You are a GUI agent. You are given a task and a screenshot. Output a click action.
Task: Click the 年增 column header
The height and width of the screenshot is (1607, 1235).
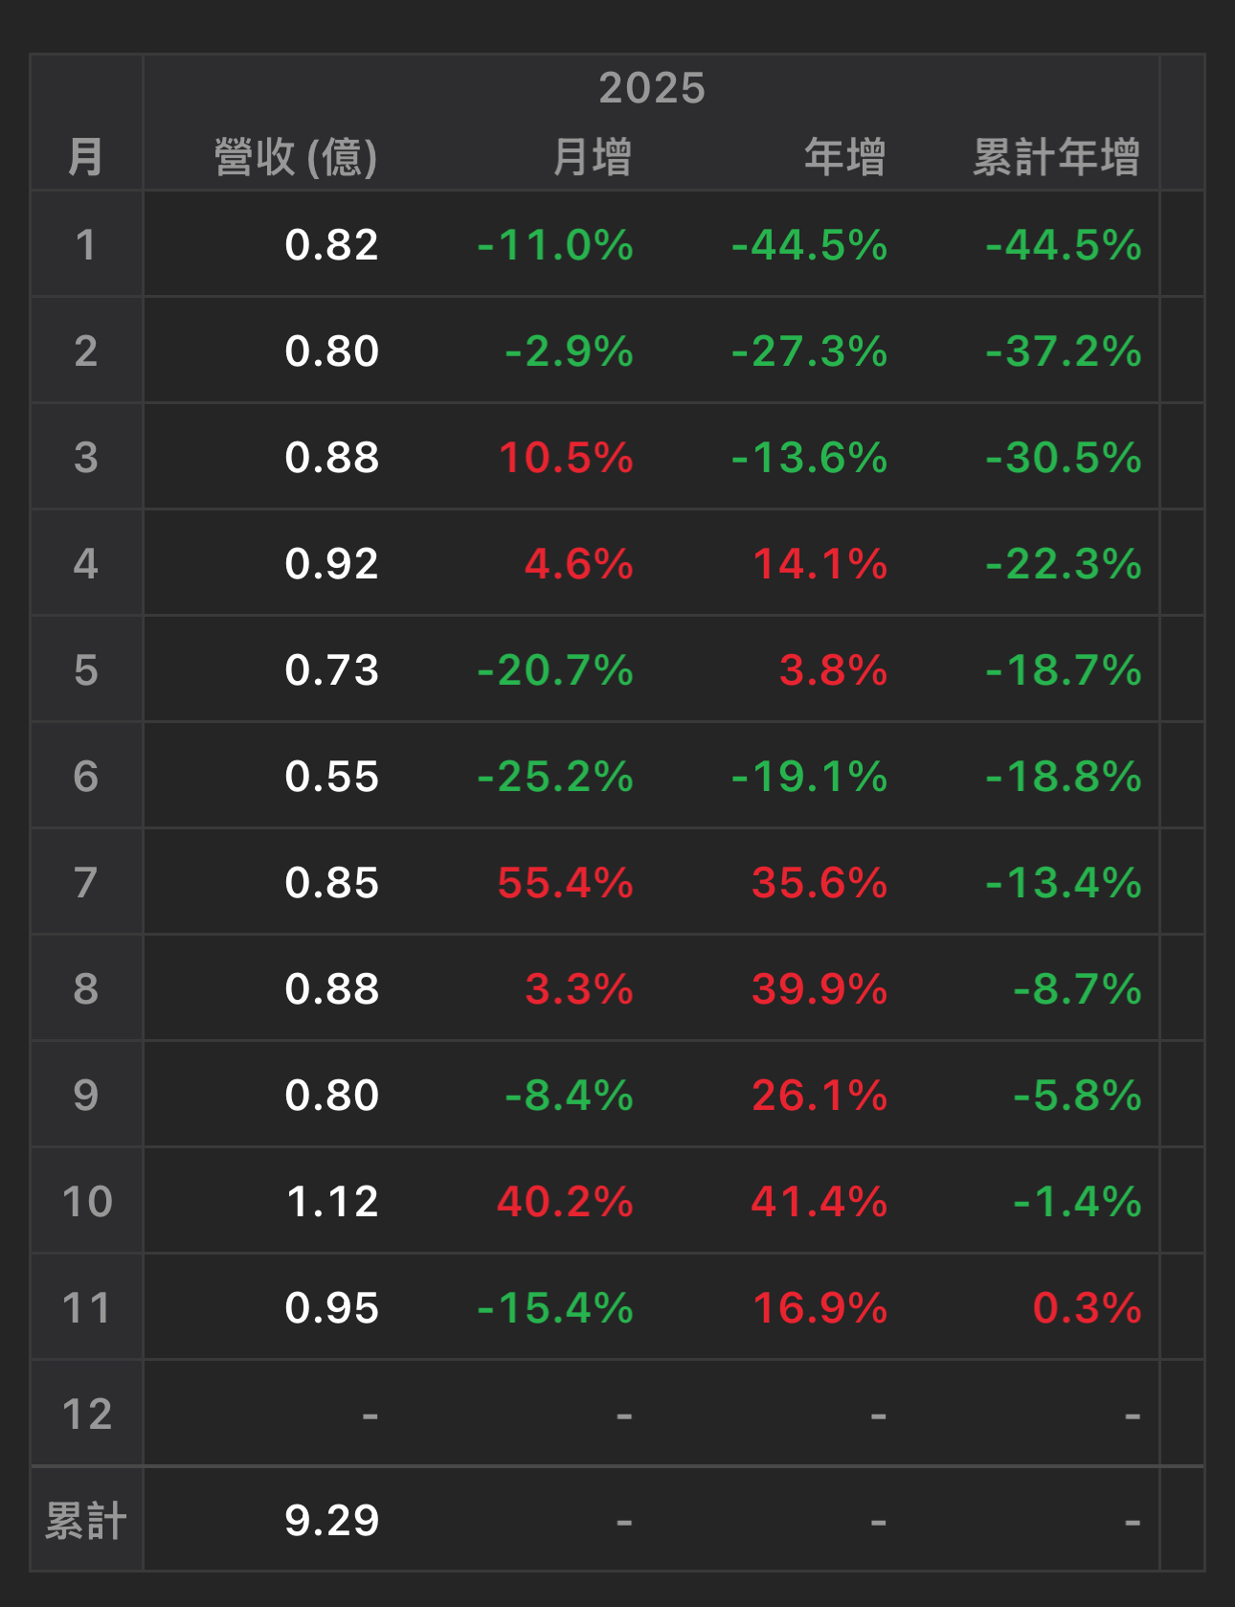845,157
